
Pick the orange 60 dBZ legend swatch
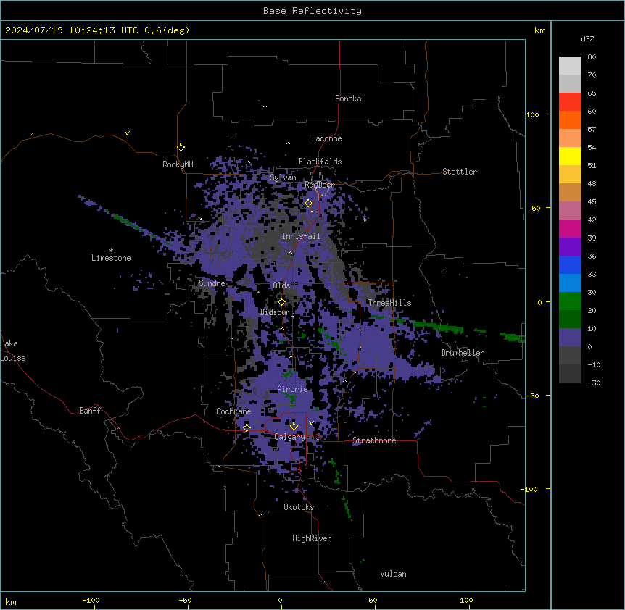[570, 120]
